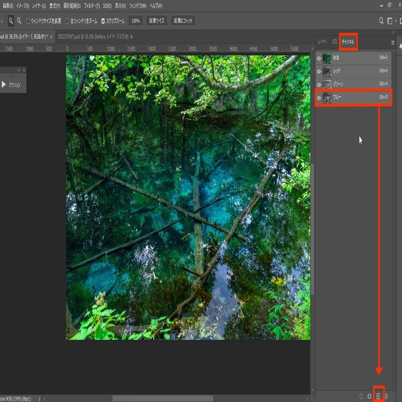Hide the RGB channel eye icon

pyautogui.click(x=319, y=59)
